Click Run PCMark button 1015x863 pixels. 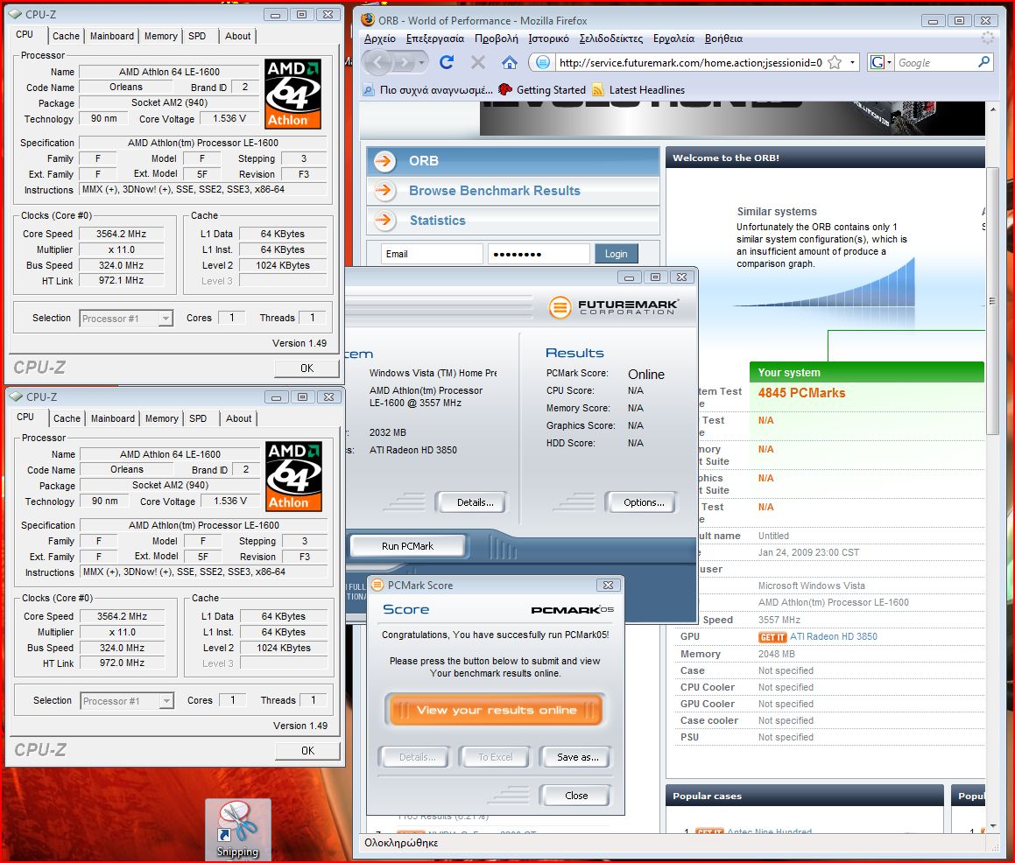pos(408,546)
